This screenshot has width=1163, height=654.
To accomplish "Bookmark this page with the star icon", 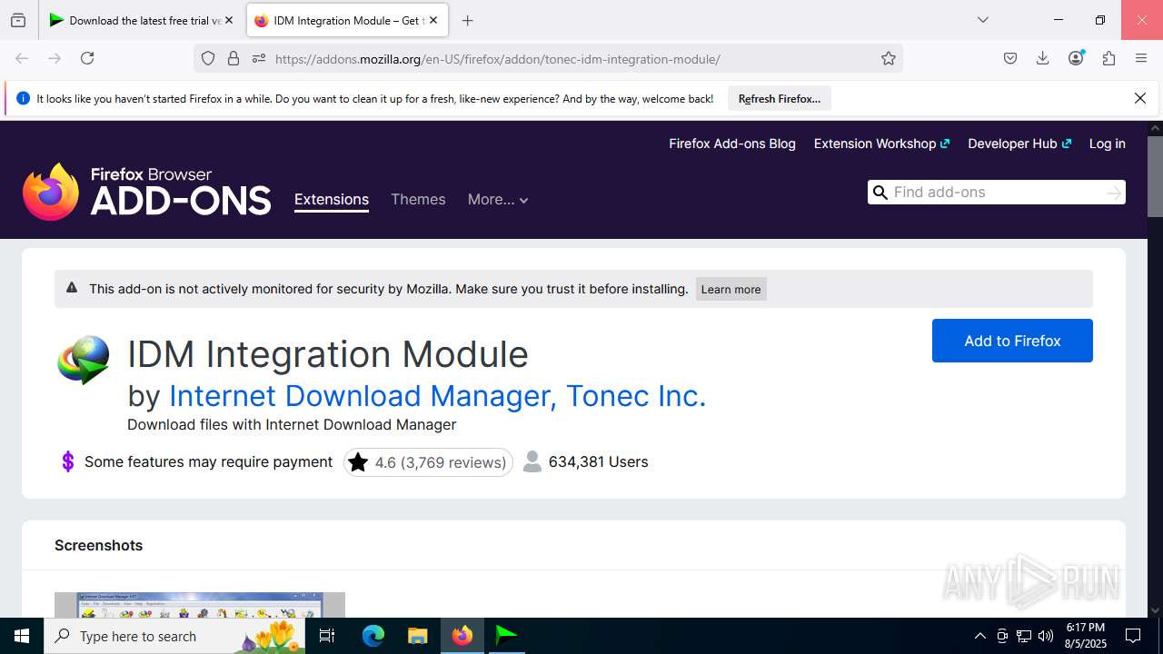I will (x=889, y=58).
